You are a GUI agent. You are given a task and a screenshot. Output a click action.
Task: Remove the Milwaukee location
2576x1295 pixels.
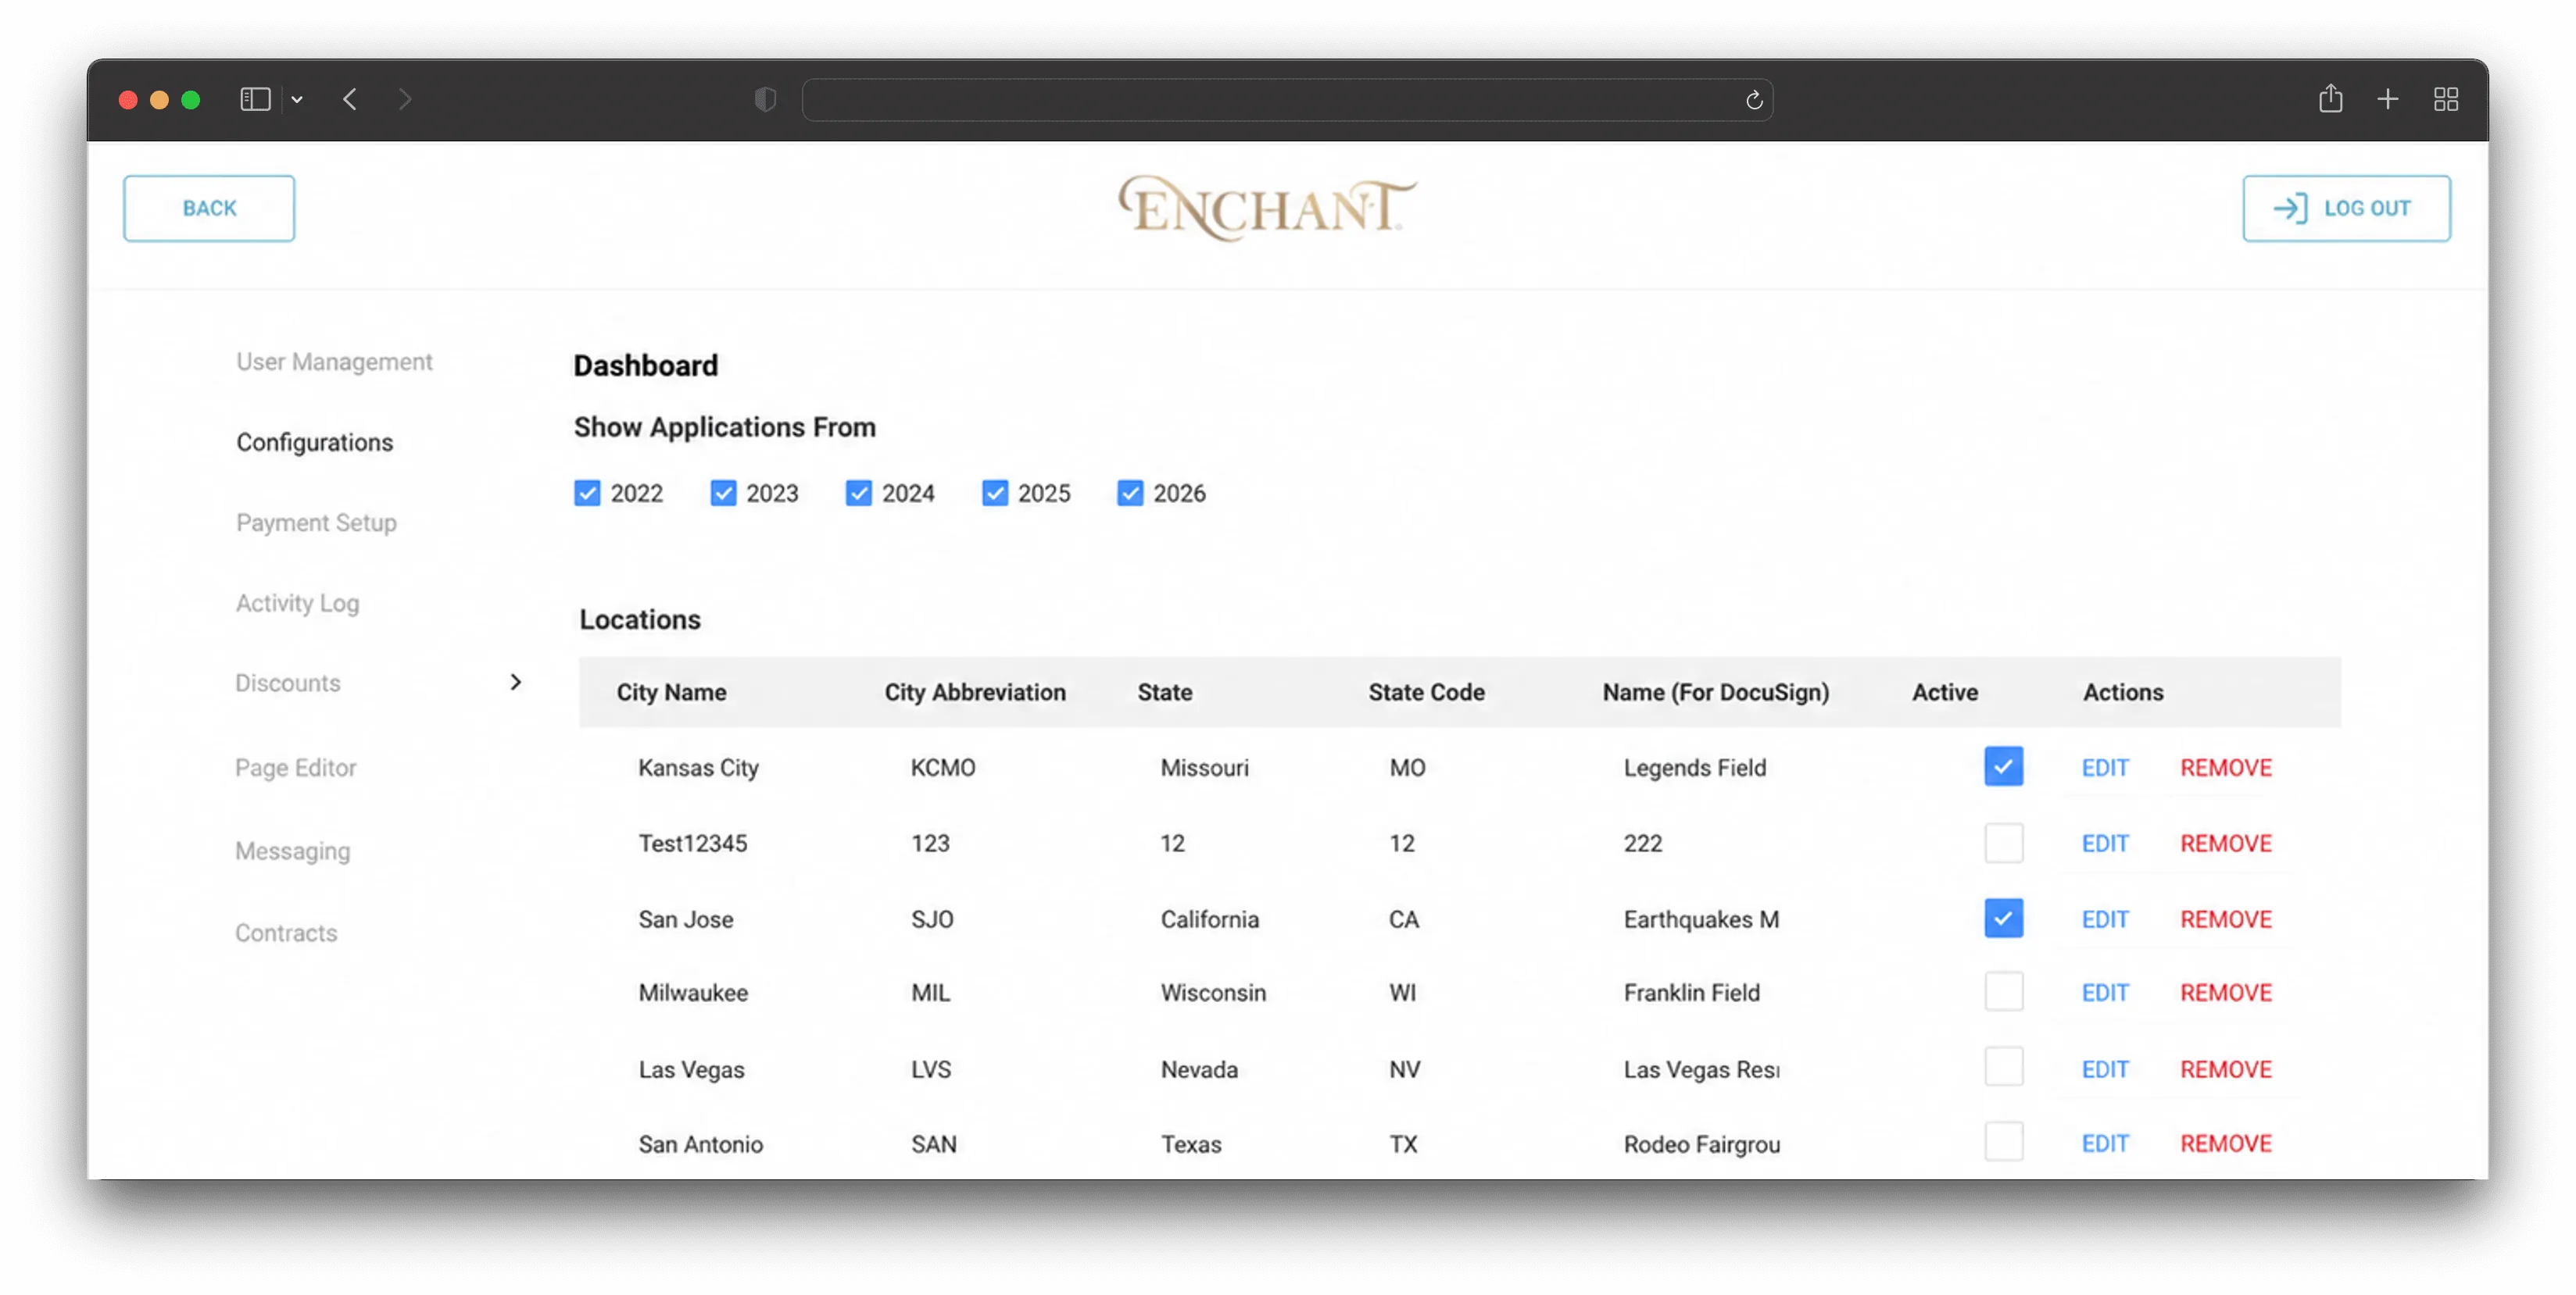coord(2226,992)
